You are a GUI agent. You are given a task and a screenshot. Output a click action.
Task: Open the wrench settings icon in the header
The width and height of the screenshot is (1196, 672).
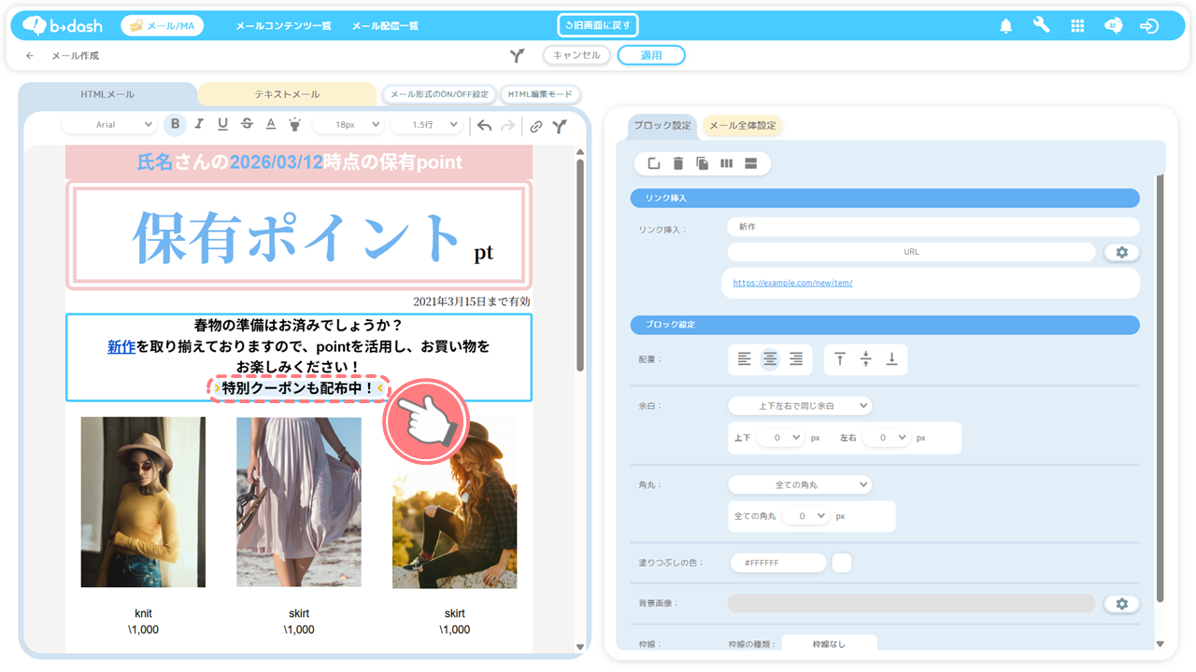[1041, 26]
